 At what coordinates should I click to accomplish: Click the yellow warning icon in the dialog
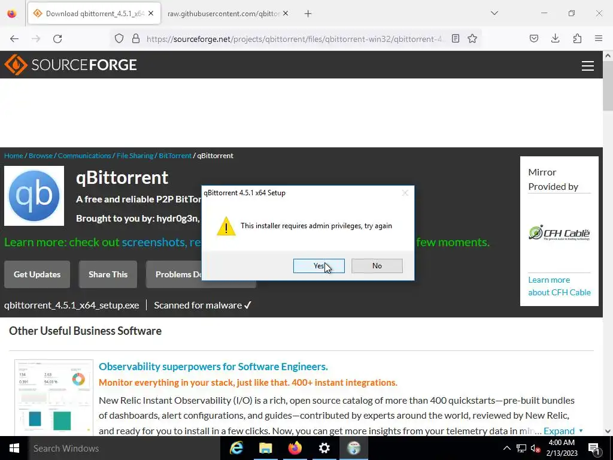point(226,227)
